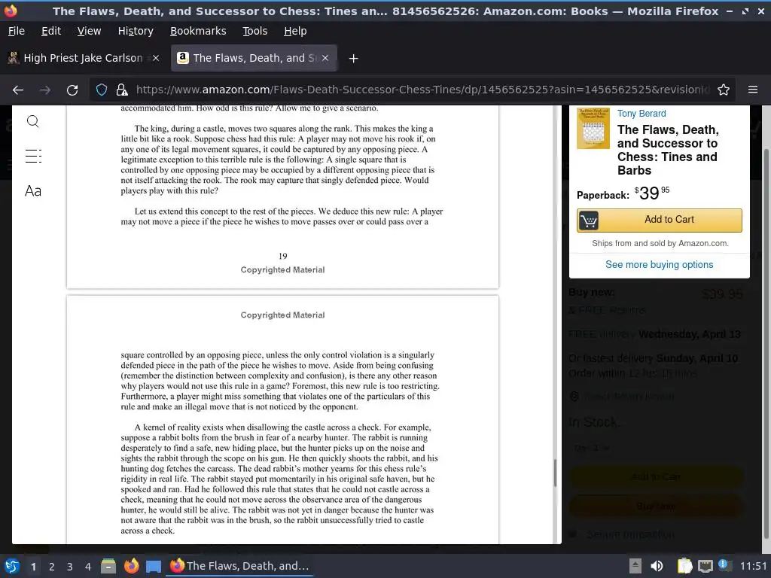Click the book title 'The Flaws, Death, and Successor'

[x=668, y=150]
